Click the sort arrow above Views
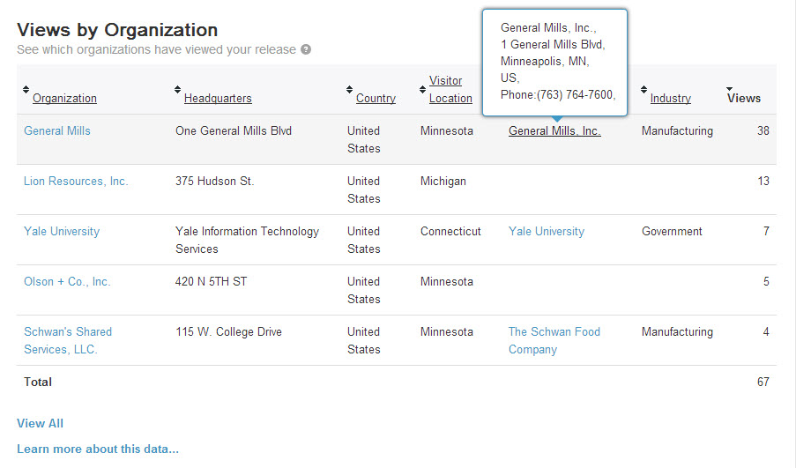 point(730,87)
